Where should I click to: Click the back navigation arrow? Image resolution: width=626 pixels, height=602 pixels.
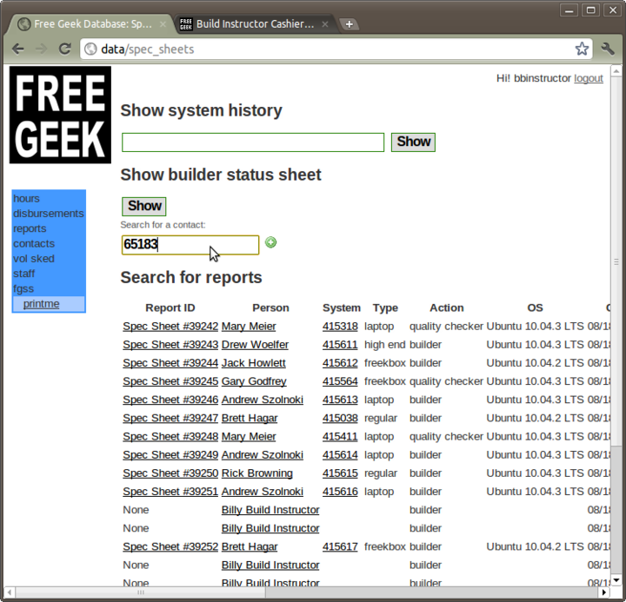(18, 49)
